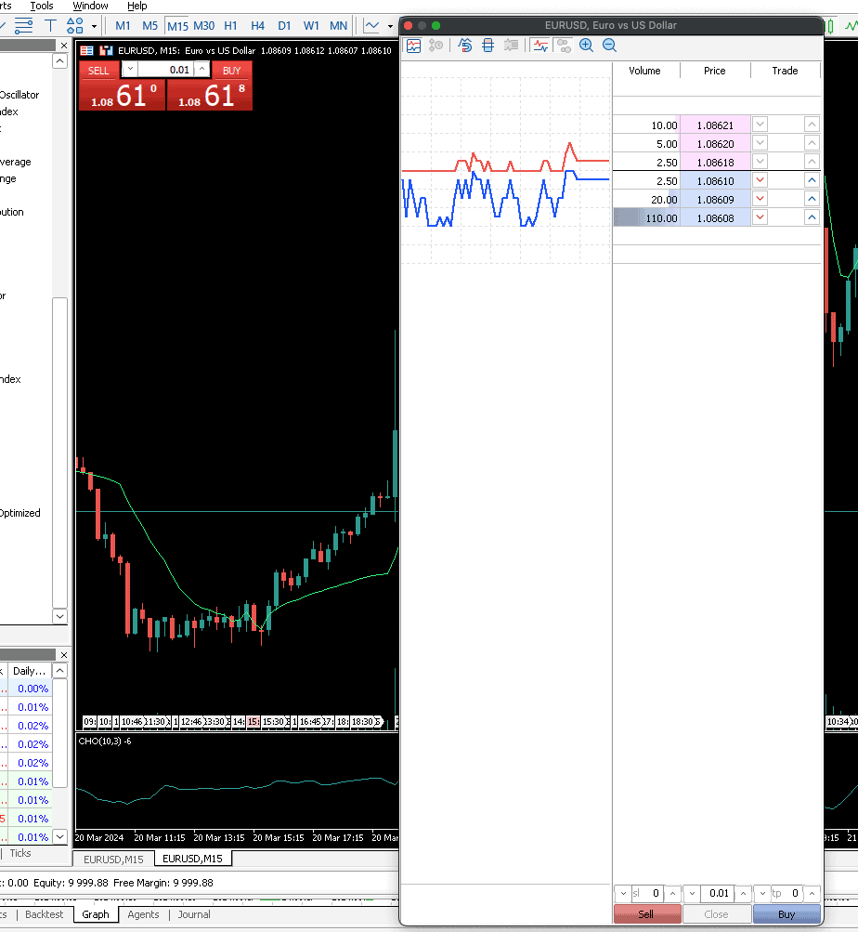The height and width of the screenshot is (932, 858).
Task: Switch chart timeframe to D1
Action: 284,26
